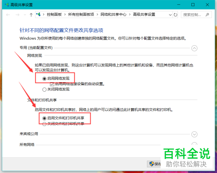Refresh the page with refresh icon
217x173 pixels.
pyautogui.click(x=175, y=15)
